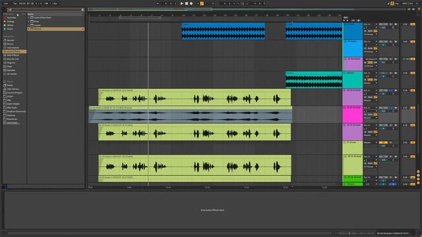Select Favorites in Collections
Image resolution: width=422 pixels, height=237 pixels.
[11, 18]
